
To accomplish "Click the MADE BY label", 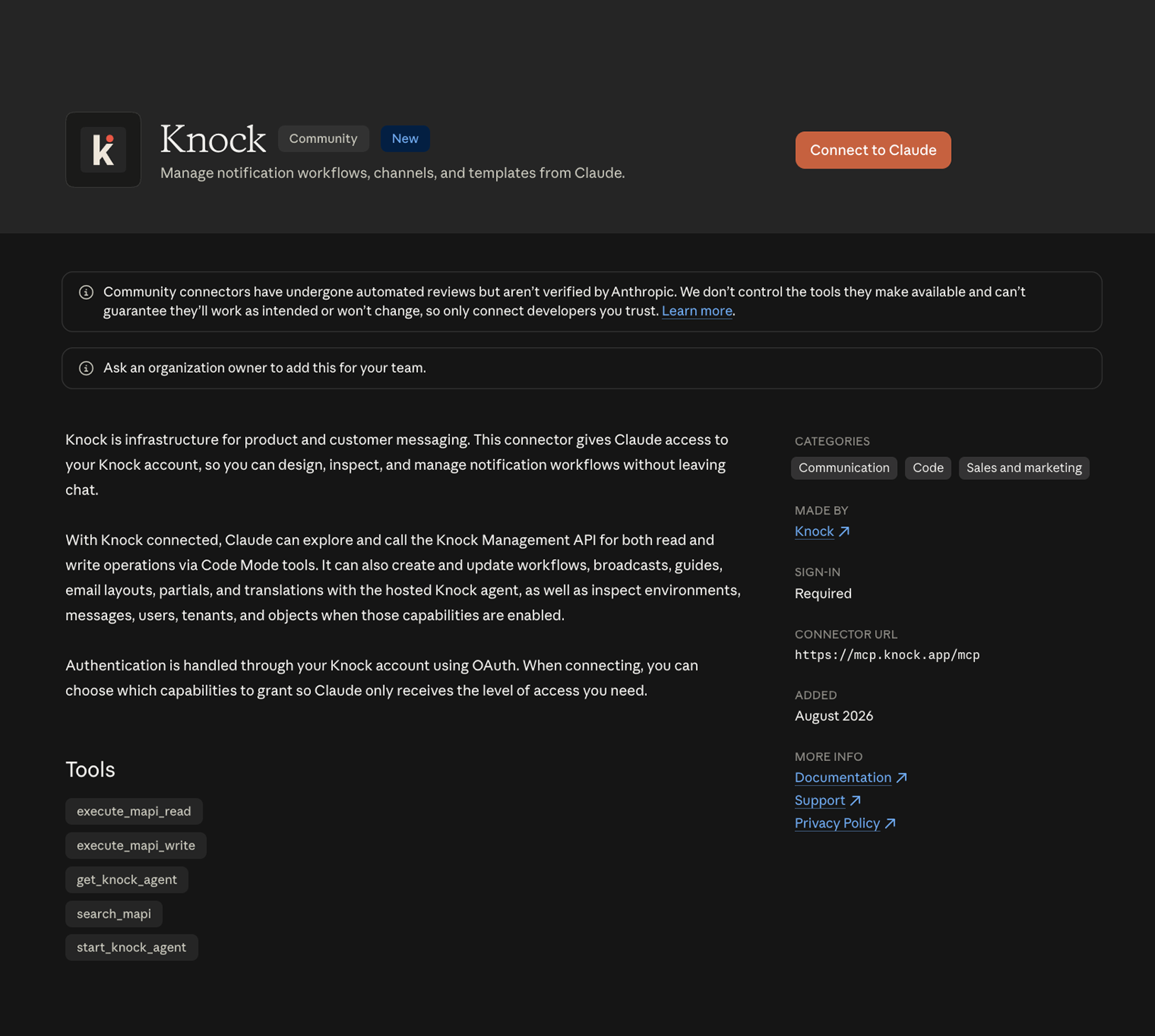I will pyautogui.click(x=821, y=510).
